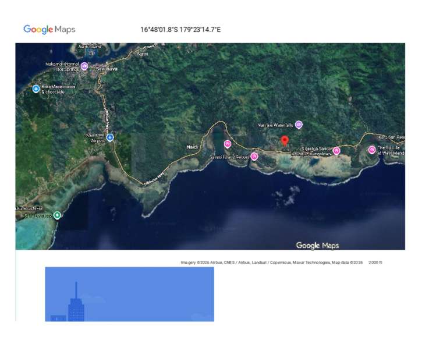436x337 pixels.
Task: Click the Savasi Island Resort text label
Action: 229,157
